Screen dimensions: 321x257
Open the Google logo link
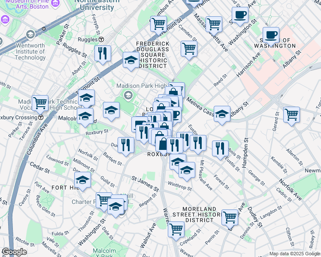[15, 251]
